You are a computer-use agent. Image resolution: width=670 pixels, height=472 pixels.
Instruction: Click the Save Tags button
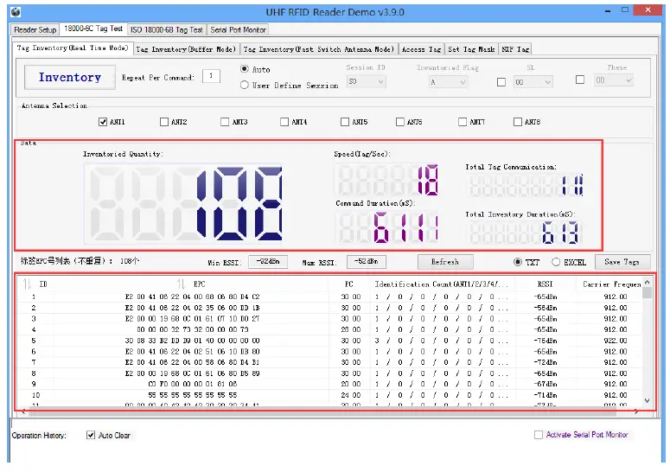pyautogui.click(x=622, y=262)
